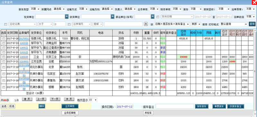Tick the row checkbox for waybill L00020
257x117 pixels.
[x=4, y=57]
